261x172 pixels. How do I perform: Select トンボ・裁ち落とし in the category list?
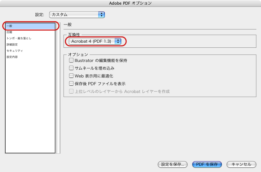[30, 38]
